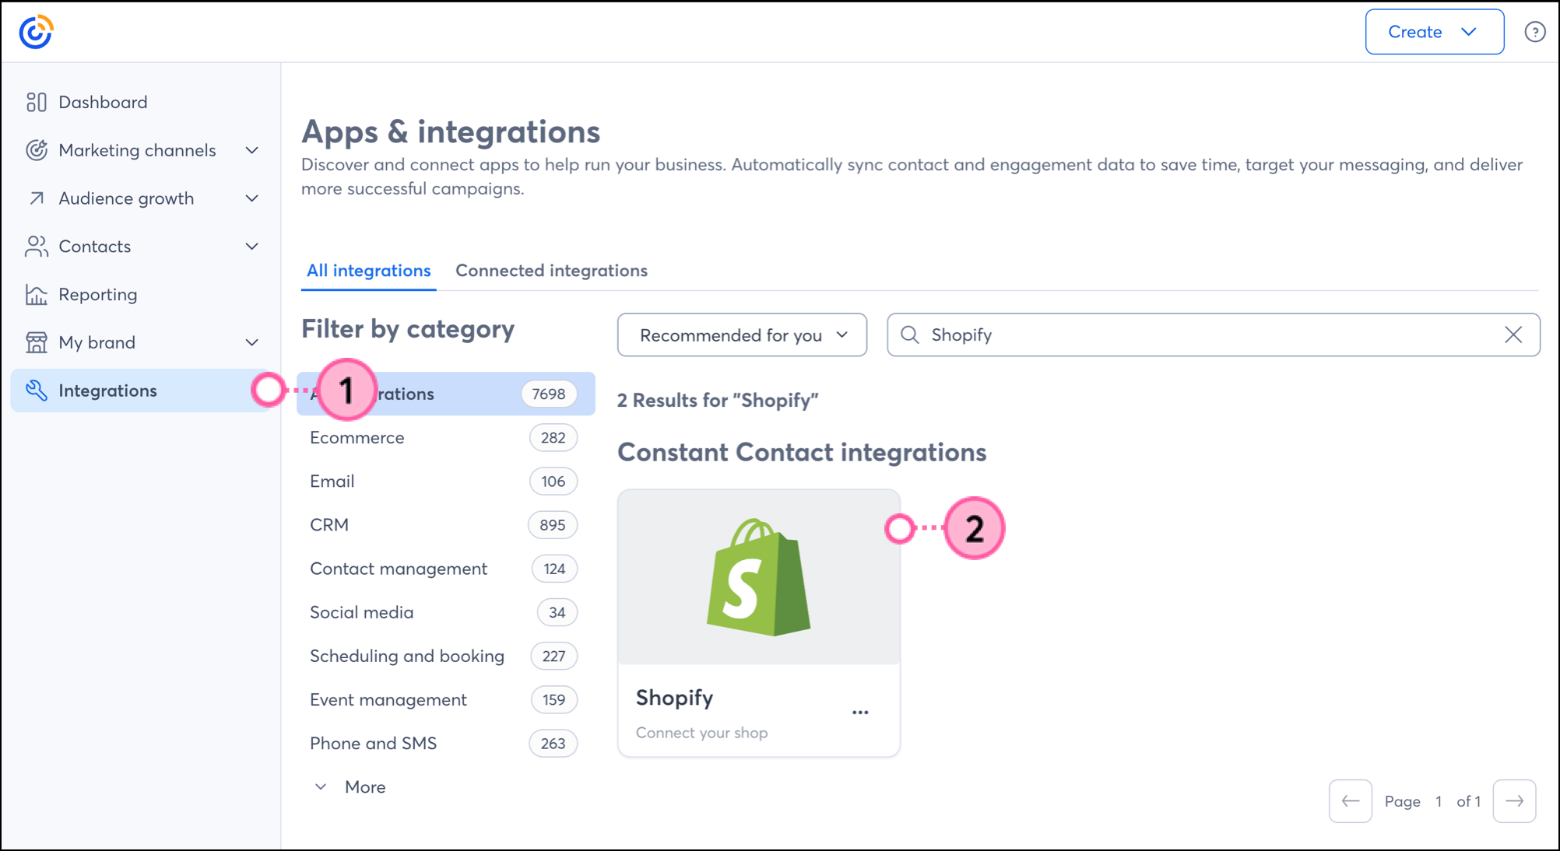Click the Dashboard sidebar icon
Screen dimensions: 1560x851
(36, 102)
